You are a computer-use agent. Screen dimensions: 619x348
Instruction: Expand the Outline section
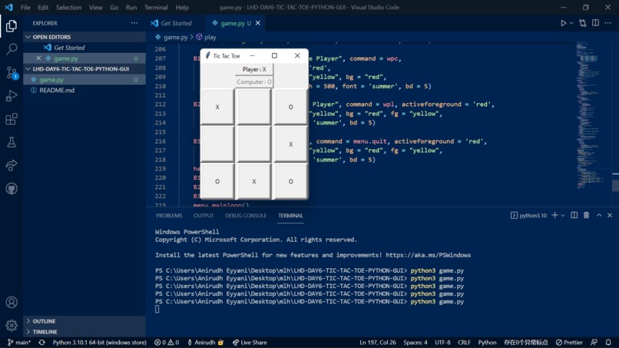point(84,321)
